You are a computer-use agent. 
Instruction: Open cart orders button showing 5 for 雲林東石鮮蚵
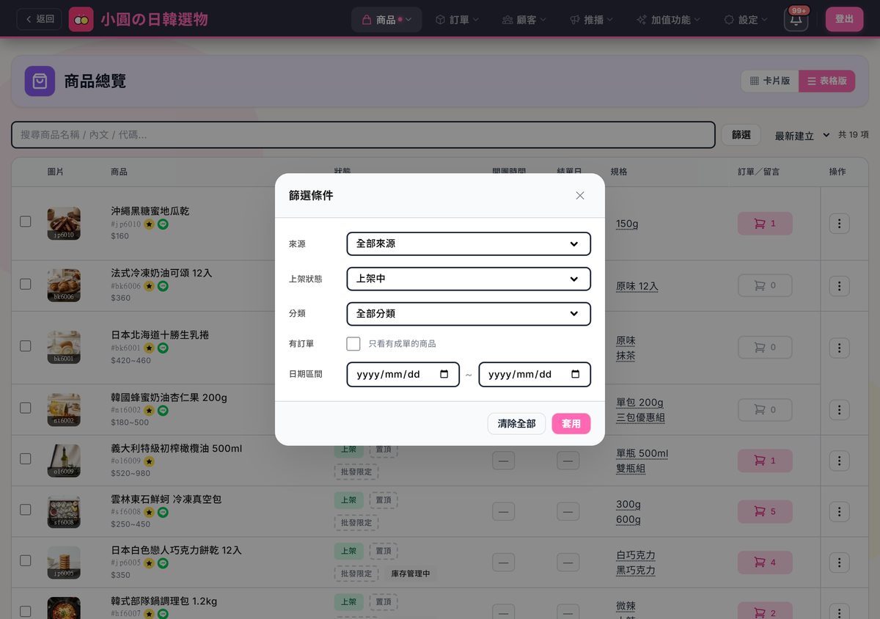(765, 511)
